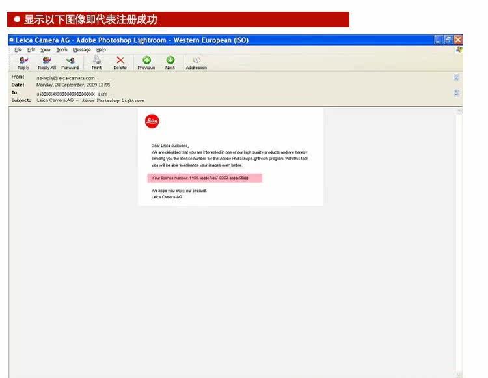Open the Addresses book icon
The image size is (488, 378).
197,63
